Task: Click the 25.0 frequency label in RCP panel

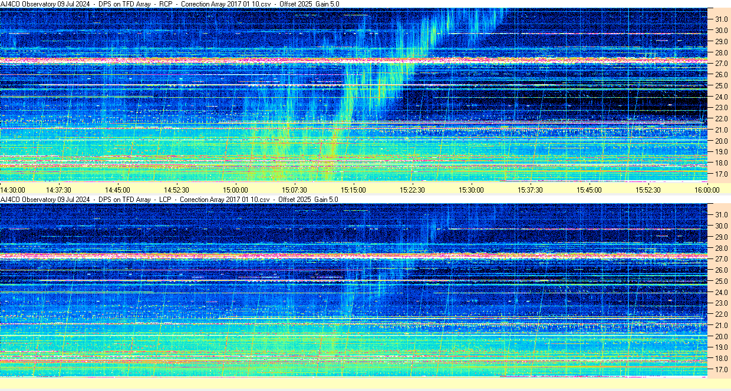Action: (x=722, y=85)
